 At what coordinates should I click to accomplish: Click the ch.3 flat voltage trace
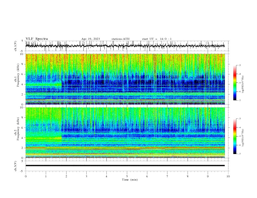tap(125, 166)
